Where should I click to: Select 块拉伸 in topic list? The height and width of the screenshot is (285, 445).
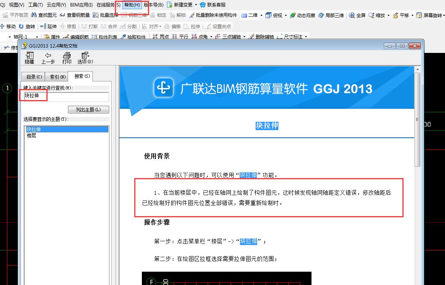pos(67,129)
